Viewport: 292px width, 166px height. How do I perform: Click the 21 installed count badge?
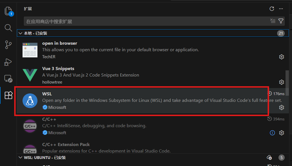pos(281,33)
